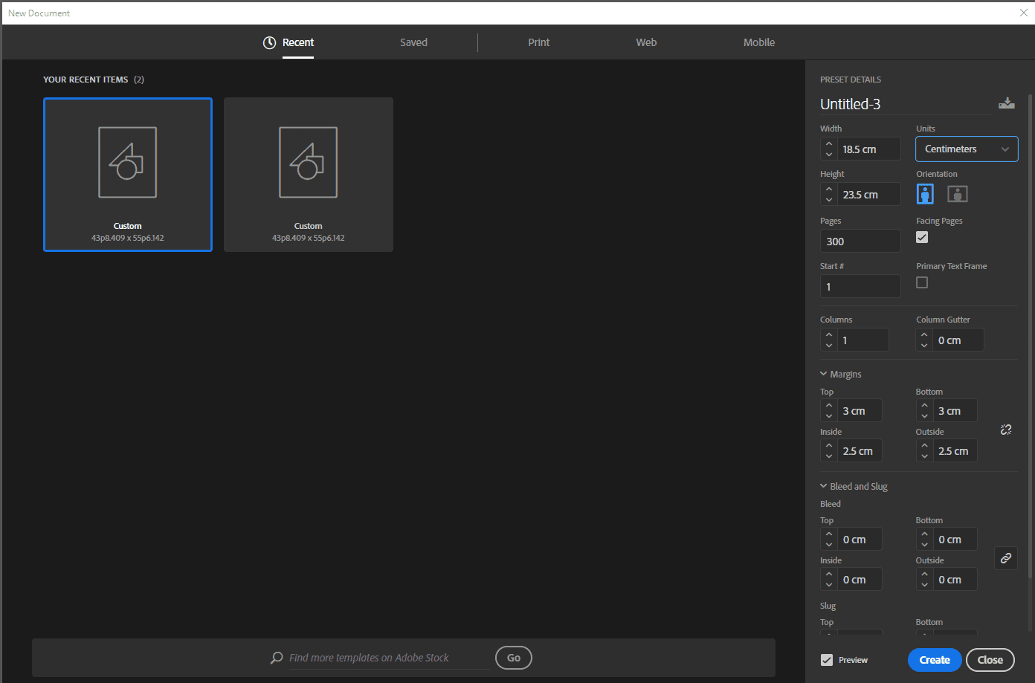This screenshot has width=1035, height=683.
Task: Decrease the Top margin with down arrow
Action: 829,416
